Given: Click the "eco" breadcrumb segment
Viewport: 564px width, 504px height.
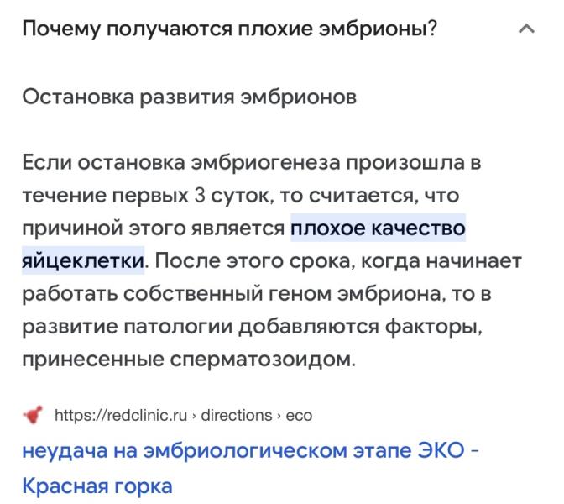Looking at the screenshot, I should pos(299,416).
